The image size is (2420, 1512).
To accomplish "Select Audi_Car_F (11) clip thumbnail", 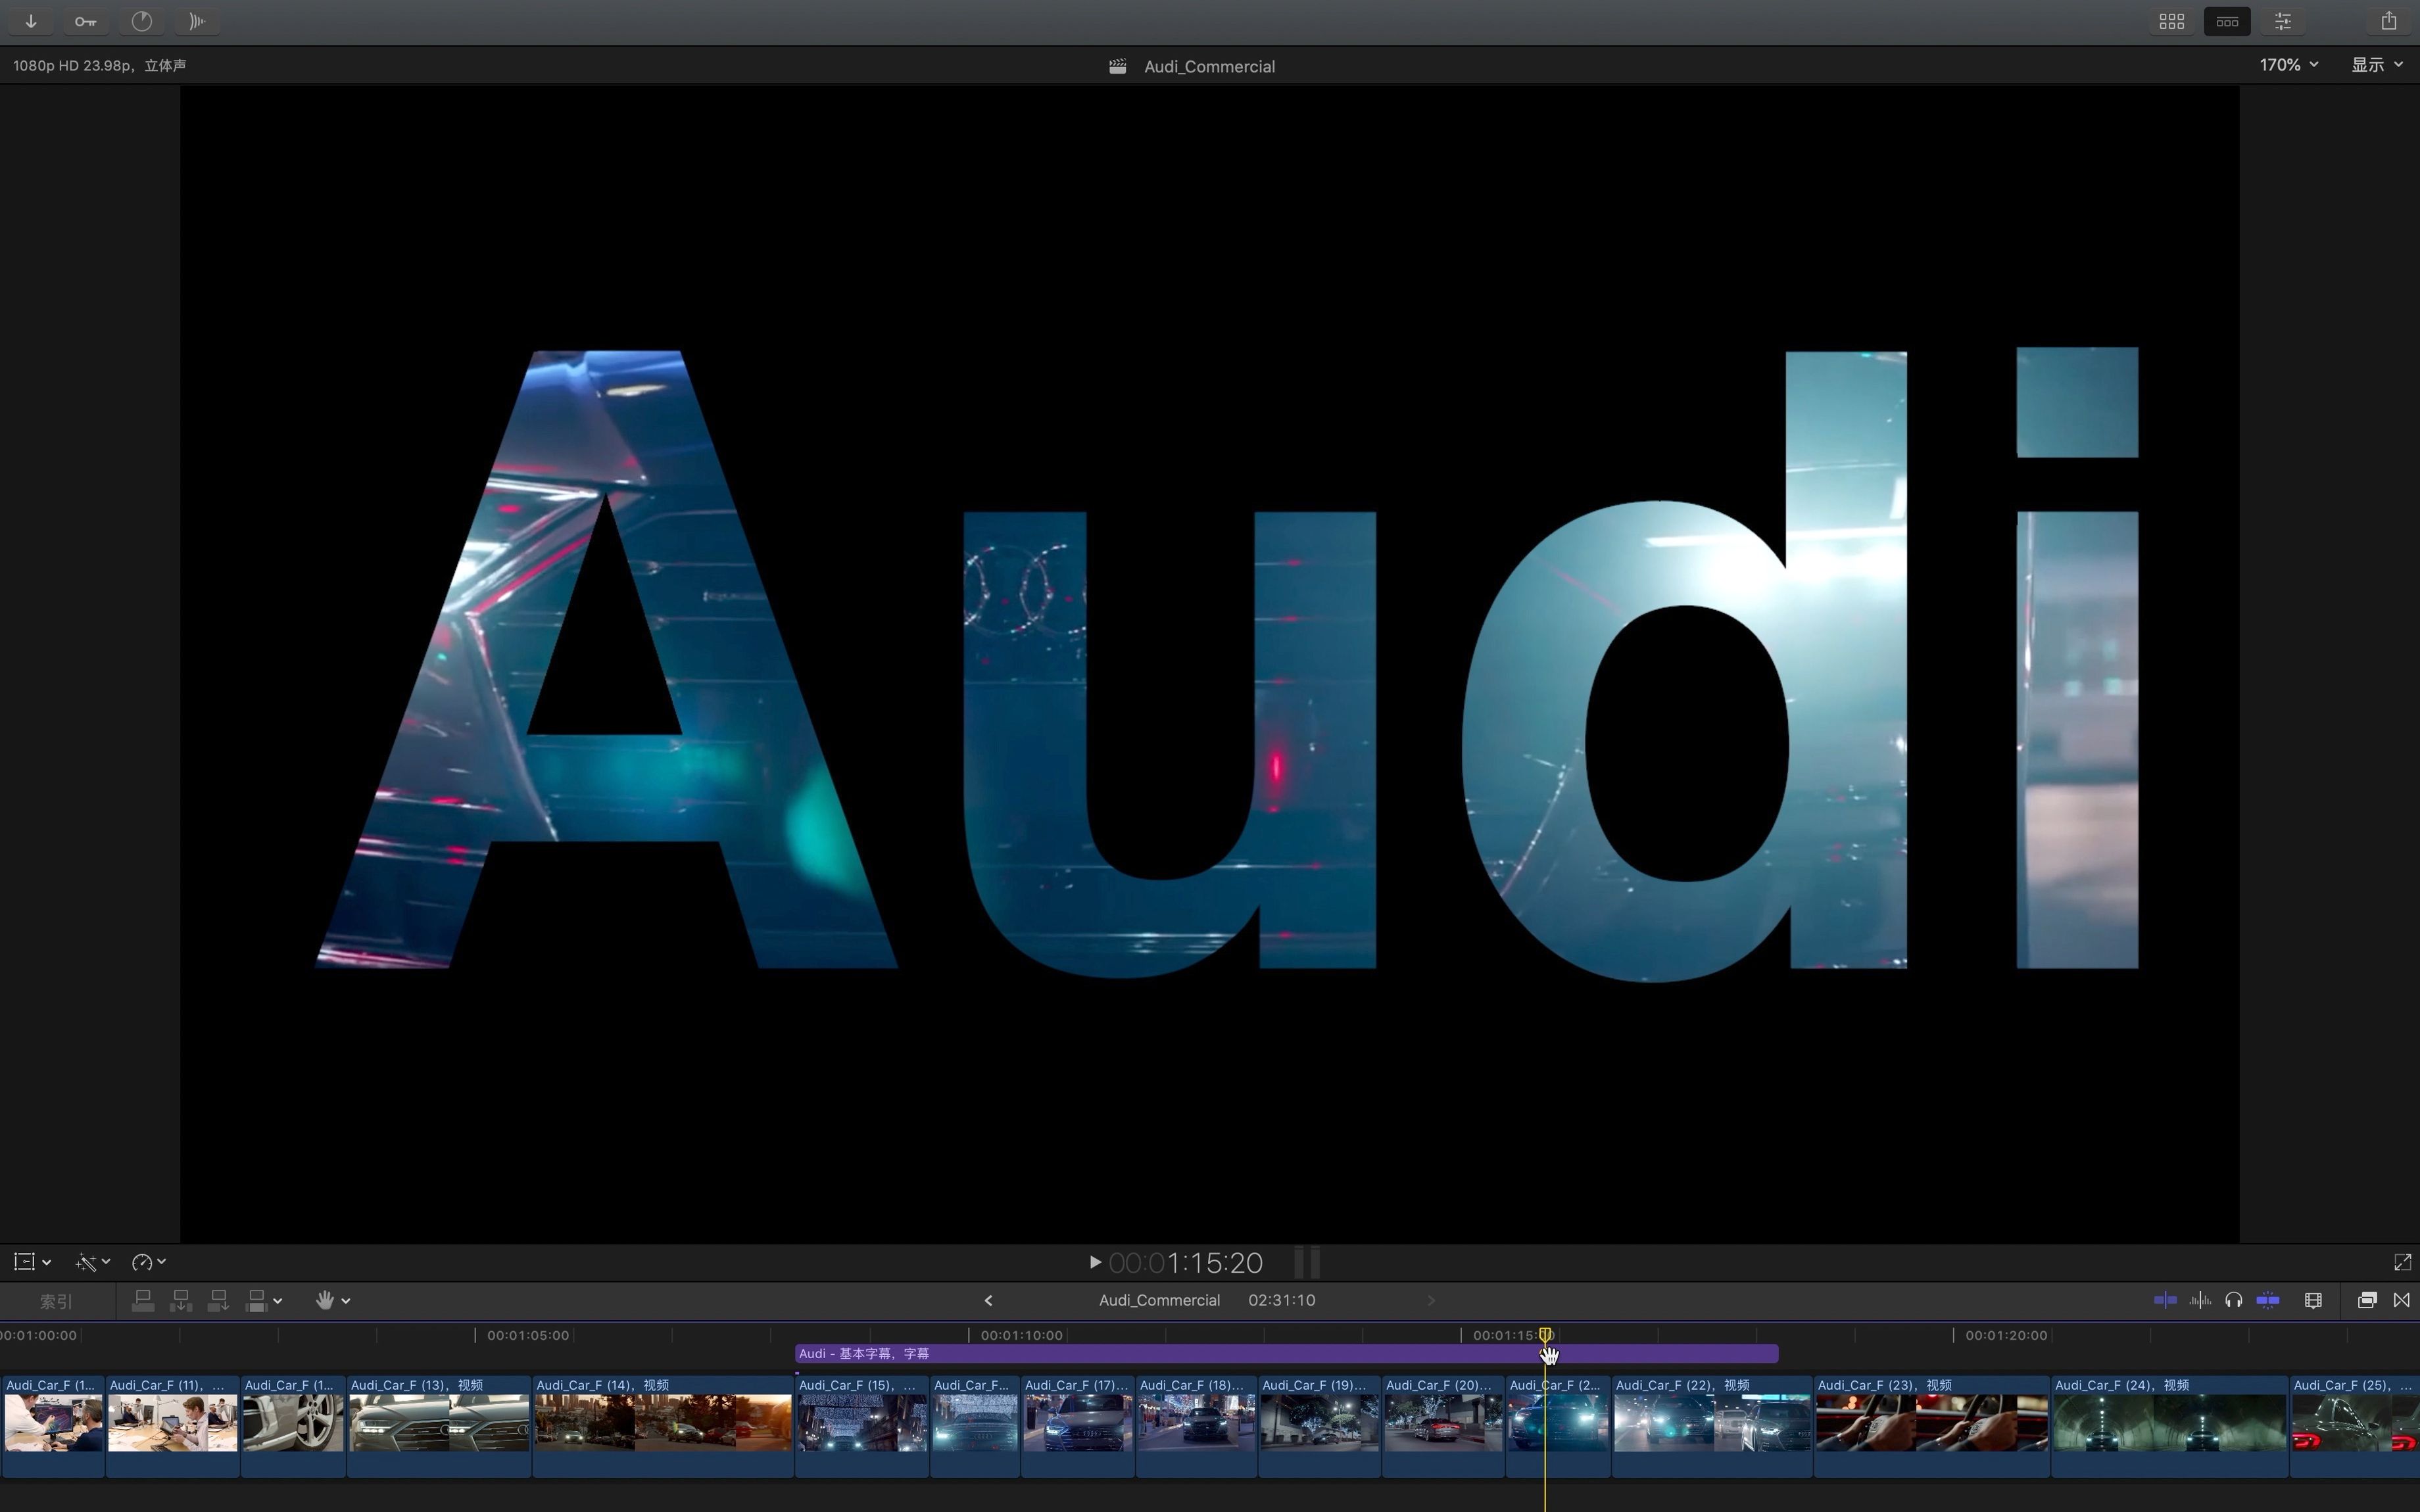I will click(172, 1423).
